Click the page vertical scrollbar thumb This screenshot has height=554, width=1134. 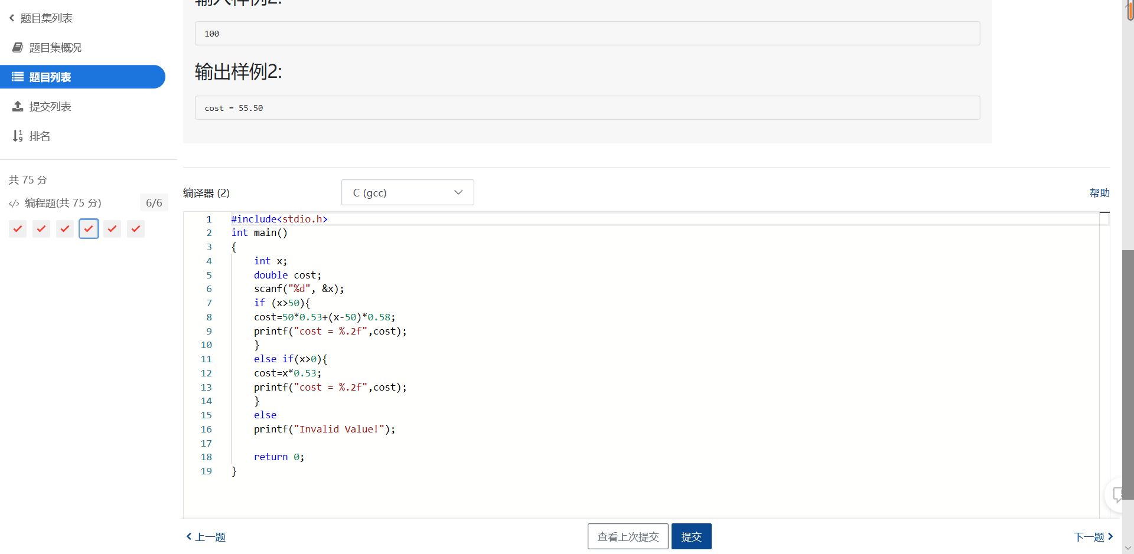[x=1128, y=372]
